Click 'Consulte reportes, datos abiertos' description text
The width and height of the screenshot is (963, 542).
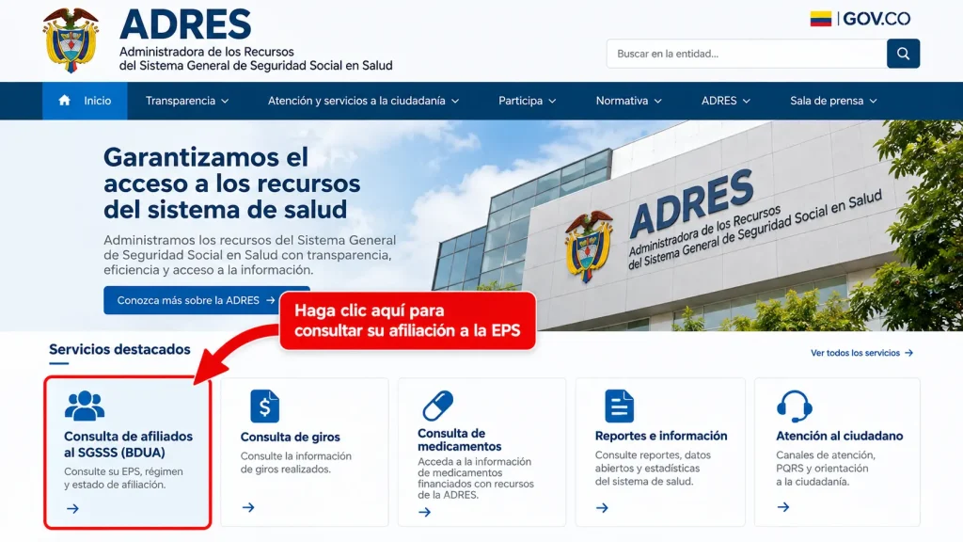(653, 469)
